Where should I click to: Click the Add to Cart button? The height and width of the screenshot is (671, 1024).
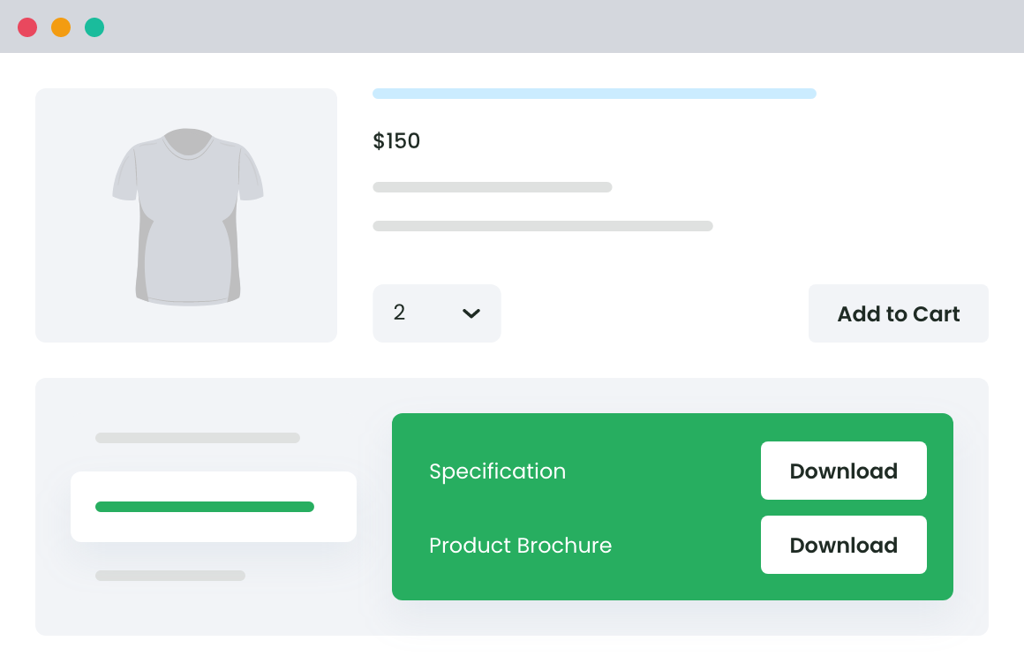pyautogui.click(x=898, y=313)
